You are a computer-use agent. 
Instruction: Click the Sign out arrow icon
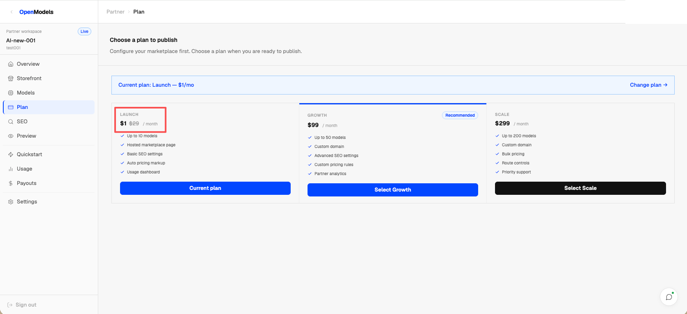10,305
